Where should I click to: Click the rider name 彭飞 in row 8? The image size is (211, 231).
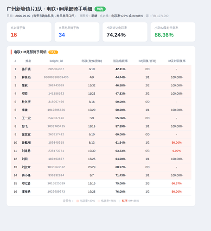tap(25, 126)
